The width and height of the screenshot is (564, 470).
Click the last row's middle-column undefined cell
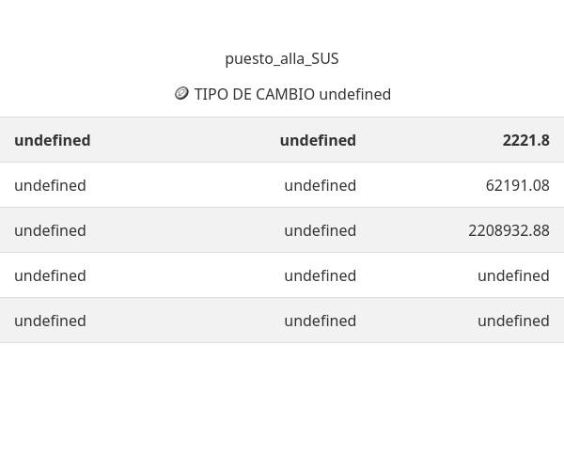pos(320,321)
